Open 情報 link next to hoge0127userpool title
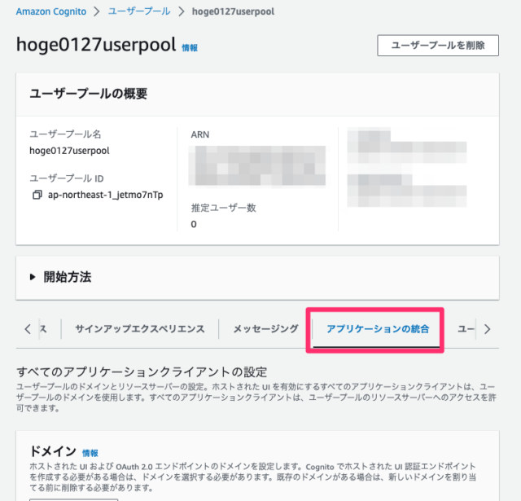This screenshot has width=521, height=501. pos(190,48)
